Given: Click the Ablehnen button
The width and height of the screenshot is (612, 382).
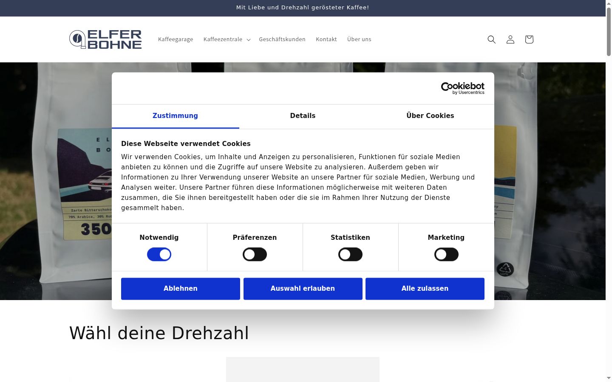Looking at the screenshot, I should point(181,289).
